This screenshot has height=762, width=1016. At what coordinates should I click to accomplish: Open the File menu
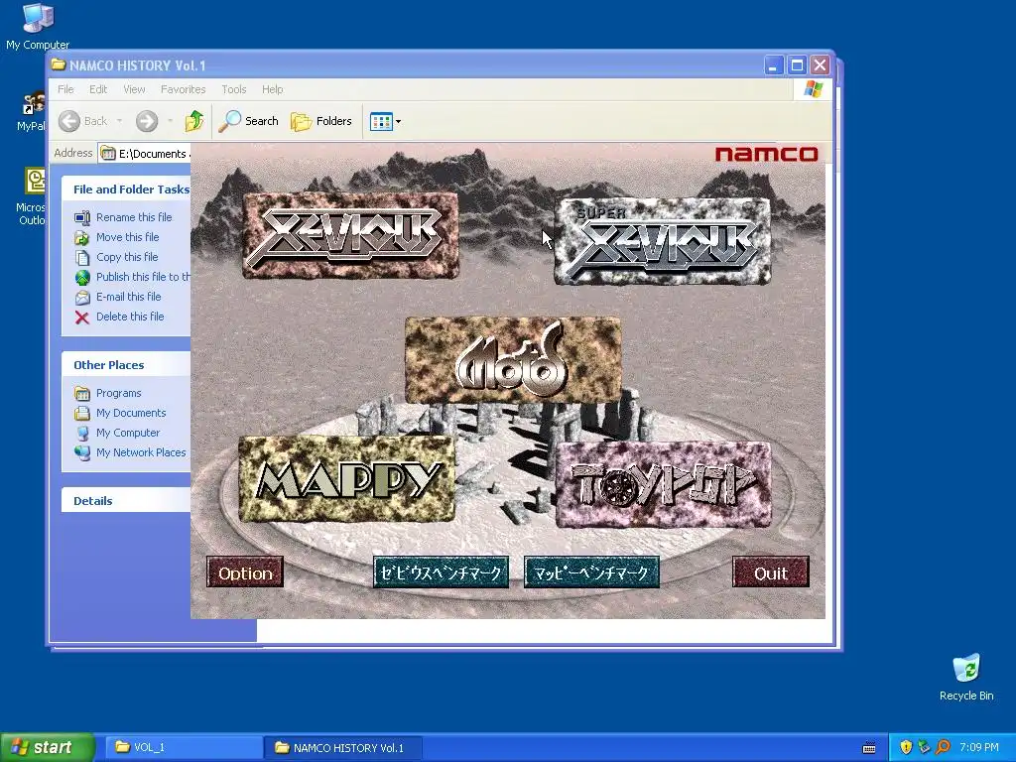coord(65,89)
